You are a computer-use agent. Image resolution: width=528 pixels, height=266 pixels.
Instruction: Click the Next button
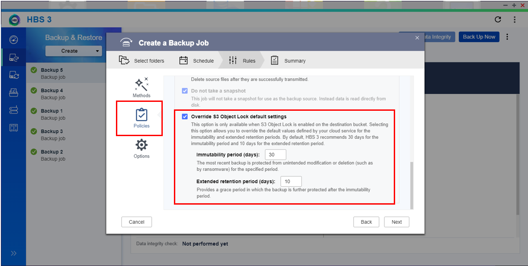click(396, 222)
